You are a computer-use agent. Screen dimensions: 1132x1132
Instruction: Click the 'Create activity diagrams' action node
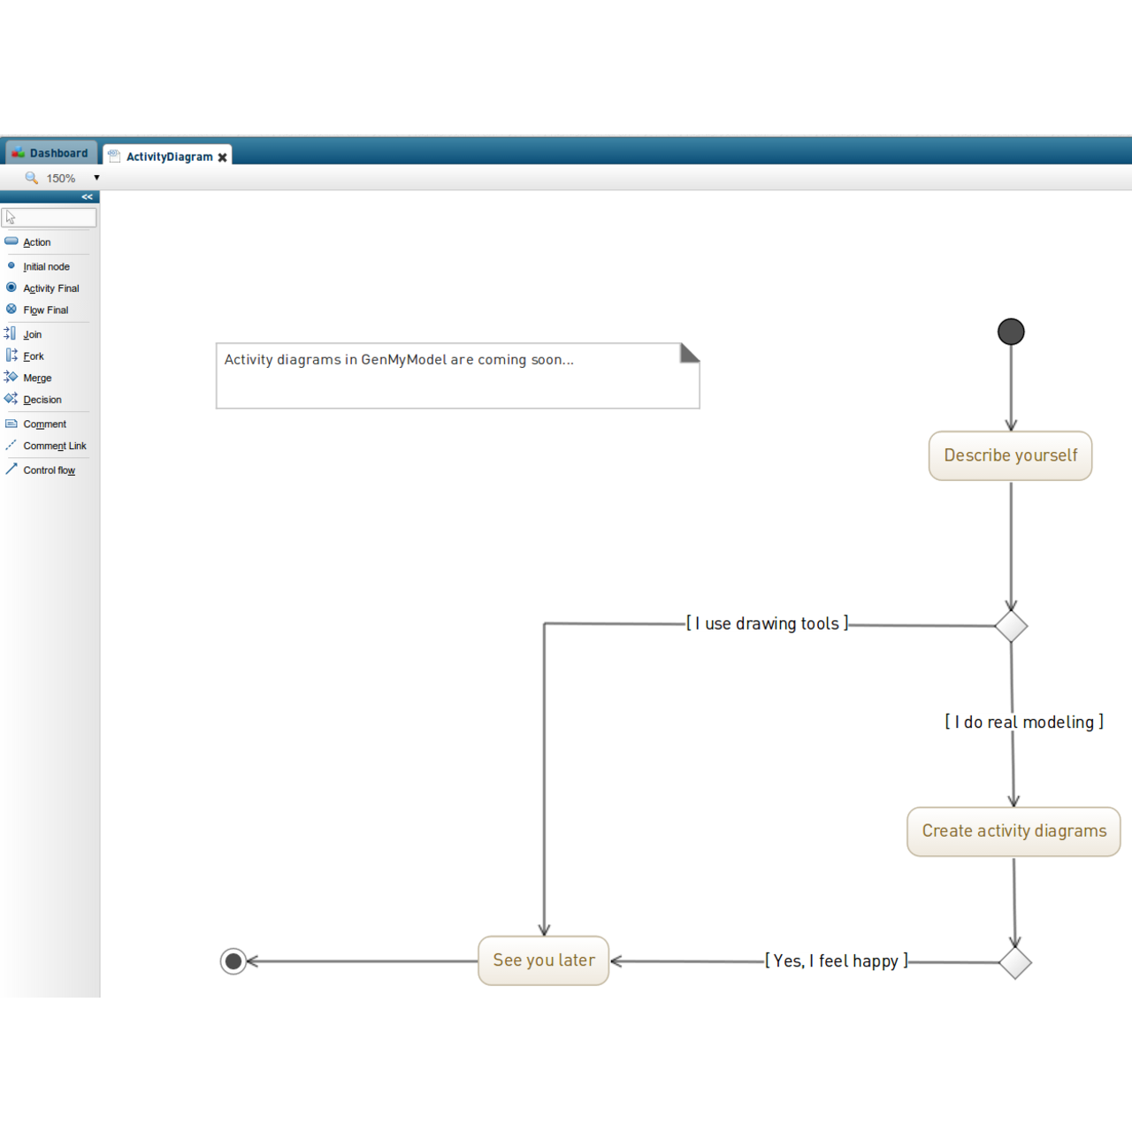tap(1013, 831)
